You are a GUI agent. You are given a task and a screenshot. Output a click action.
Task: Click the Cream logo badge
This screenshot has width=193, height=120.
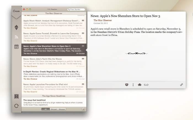click(16, 11)
